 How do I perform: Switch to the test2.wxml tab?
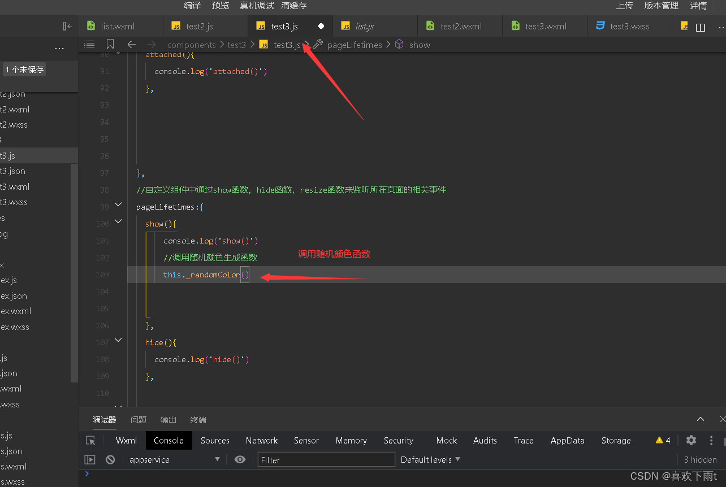point(460,26)
